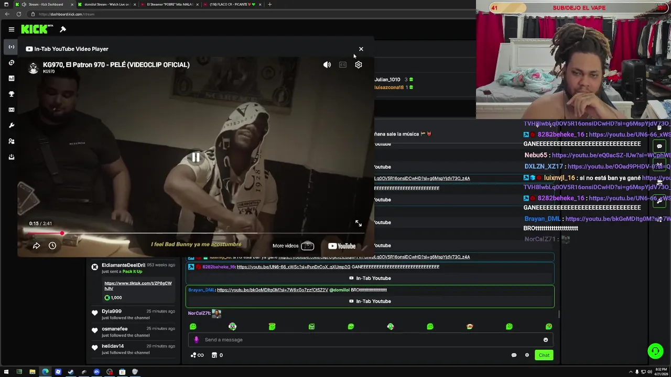Play 8282beheke_16's video with In-Tab Youtube
The image size is (671, 377).
[370, 278]
